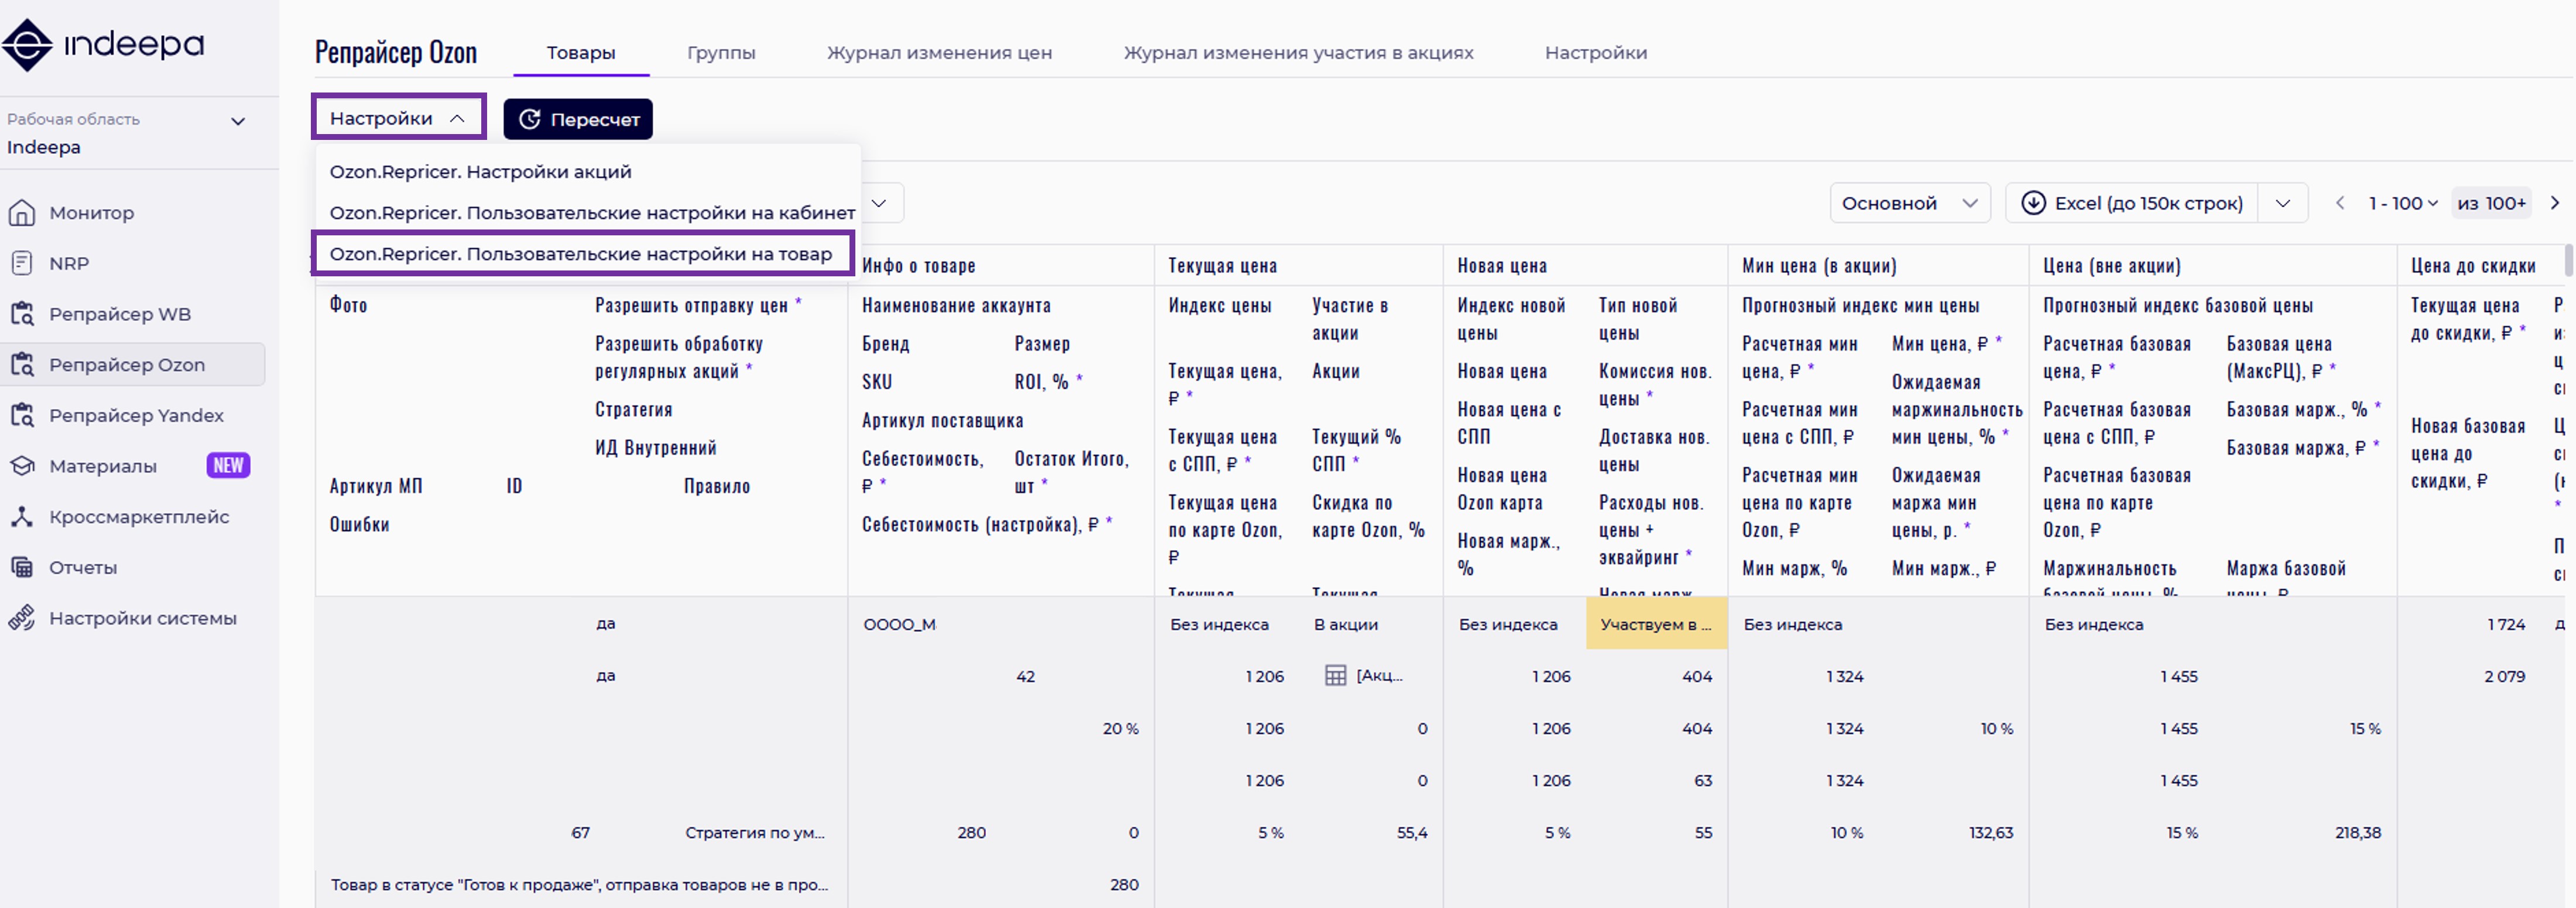This screenshot has height=908, width=2576.
Task: Collapse the Настройки dropdown button
Action: click(398, 118)
